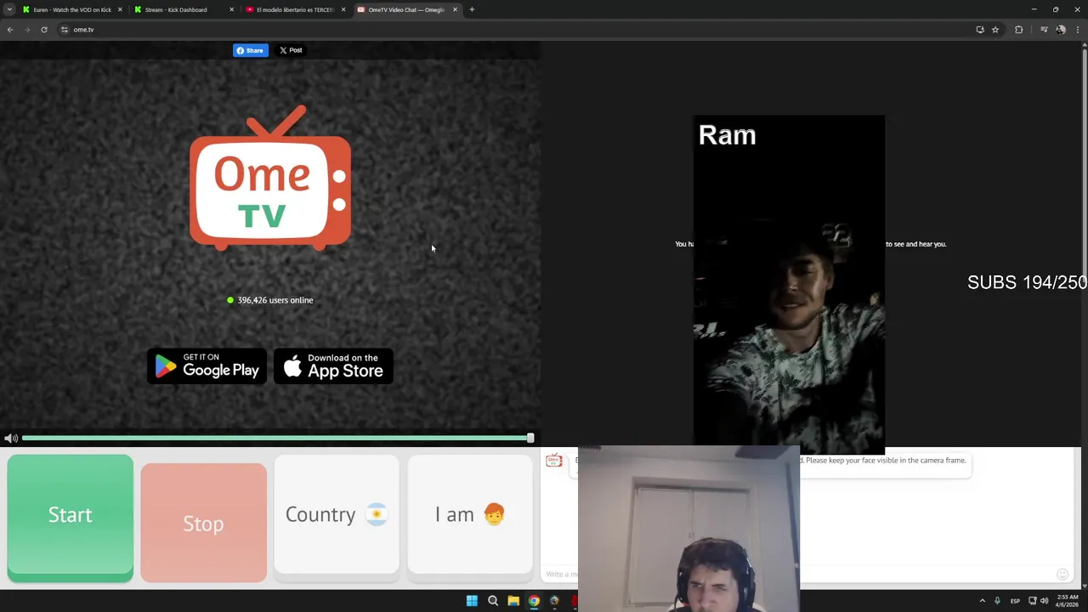Click the X Post button
This screenshot has width=1088, height=612.
click(x=291, y=50)
